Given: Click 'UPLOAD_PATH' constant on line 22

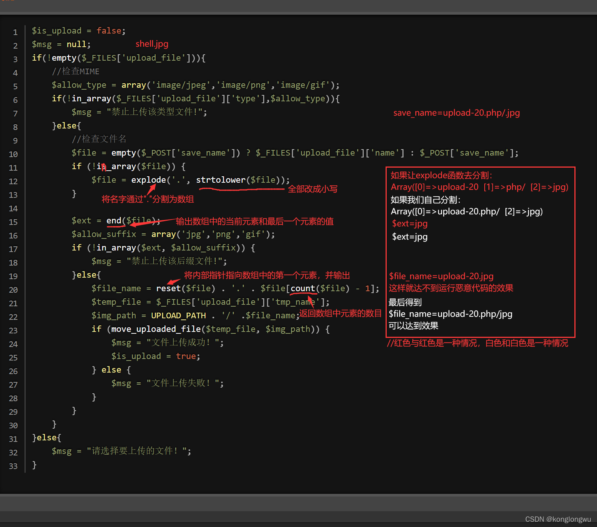Looking at the screenshot, I should [x=179, y=315].
